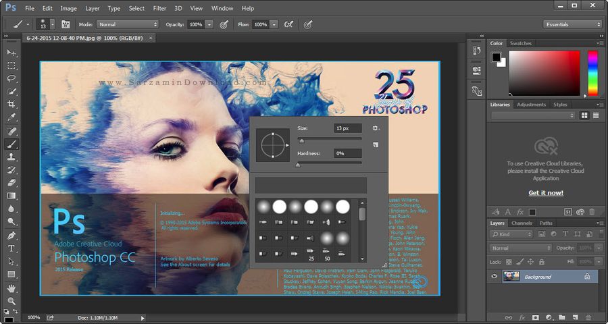The image size is (608, 324).
Task: Click the layer style fx icon
Action: (522, 317)
